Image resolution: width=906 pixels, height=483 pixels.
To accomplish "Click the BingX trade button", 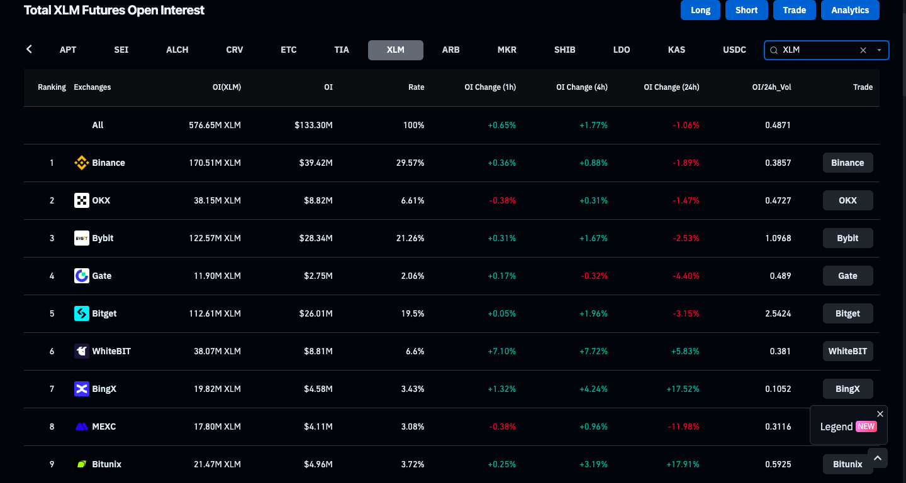I will pos(847,389).
